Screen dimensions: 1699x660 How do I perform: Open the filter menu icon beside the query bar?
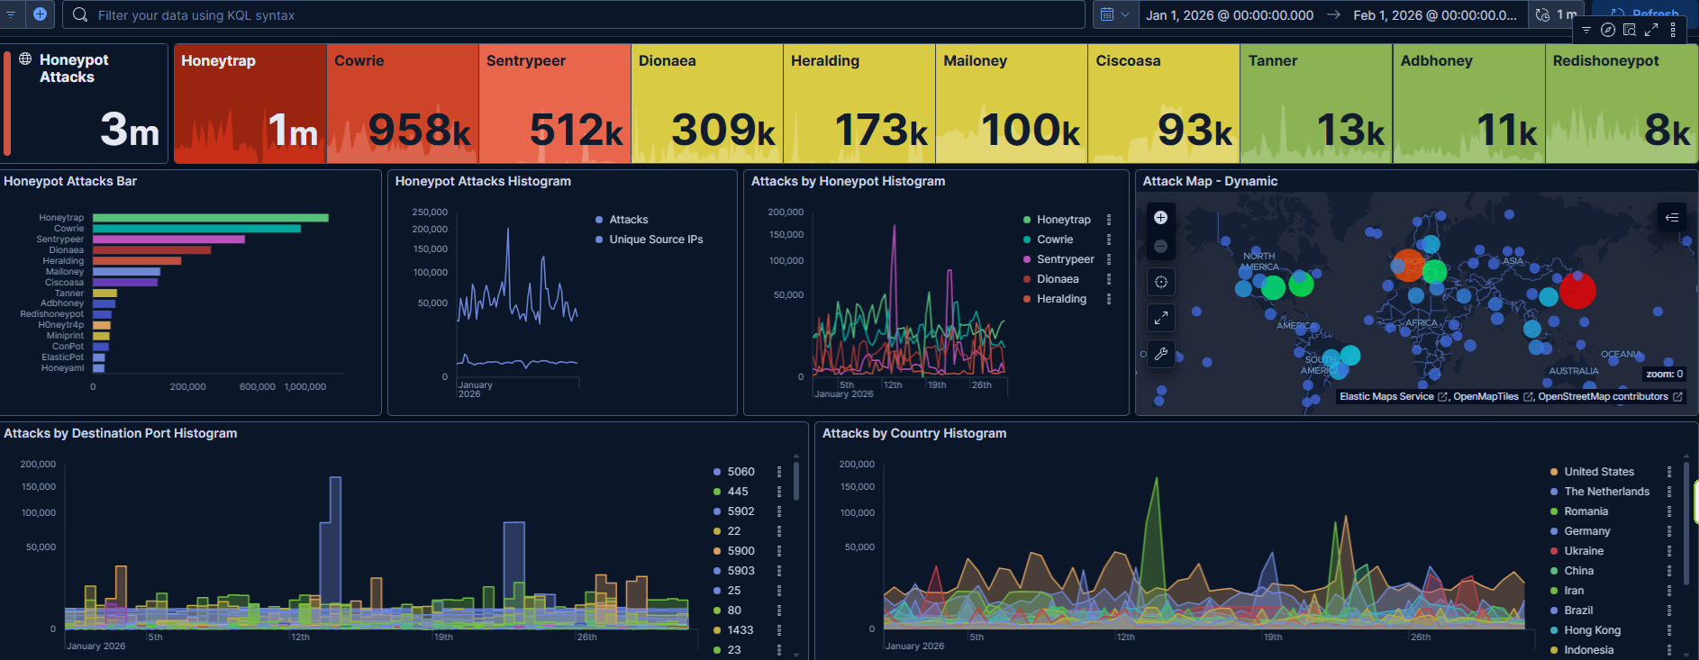pos(12,14)
